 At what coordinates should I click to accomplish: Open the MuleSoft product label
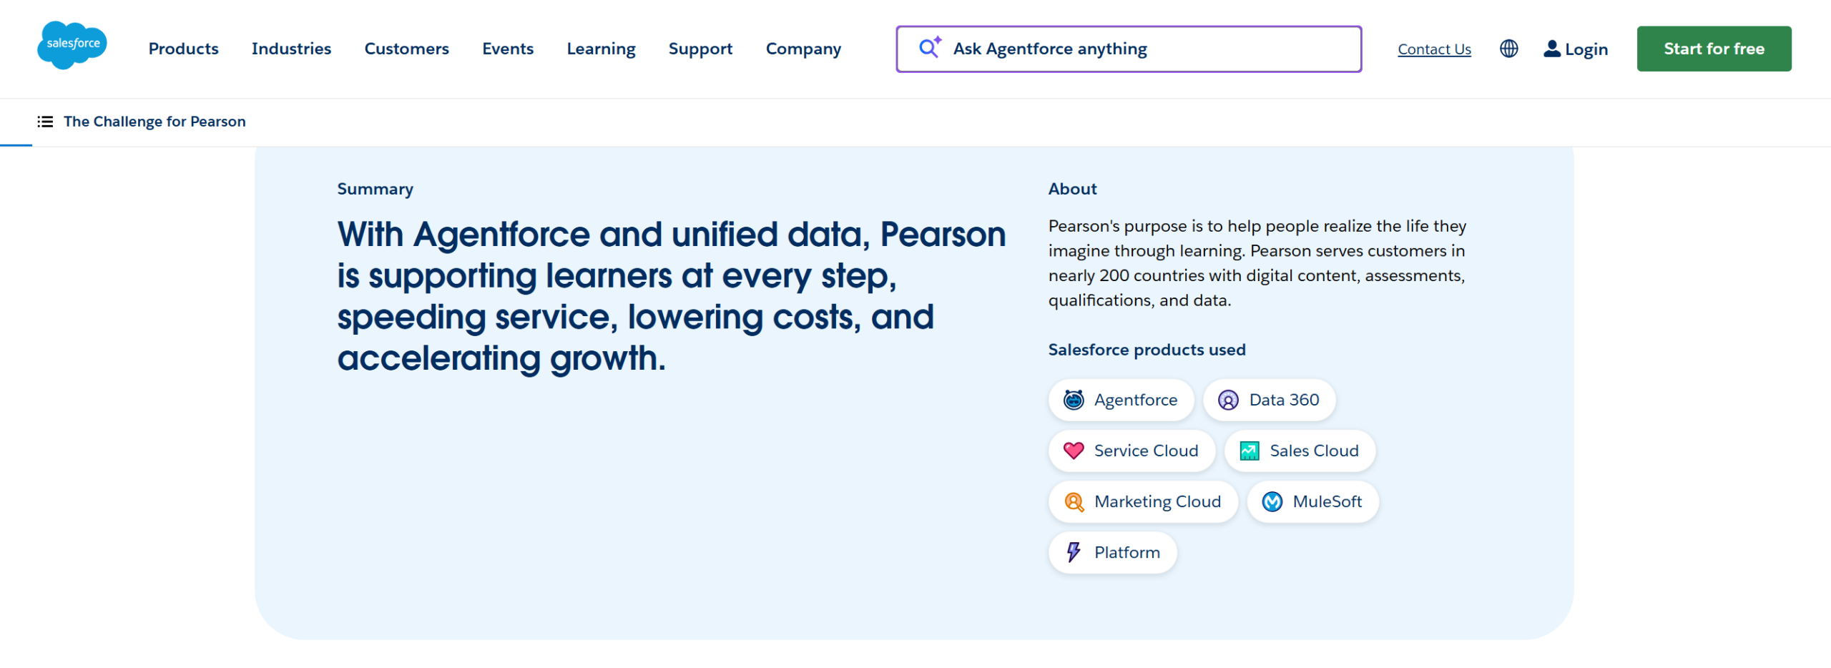[1327, 502]
